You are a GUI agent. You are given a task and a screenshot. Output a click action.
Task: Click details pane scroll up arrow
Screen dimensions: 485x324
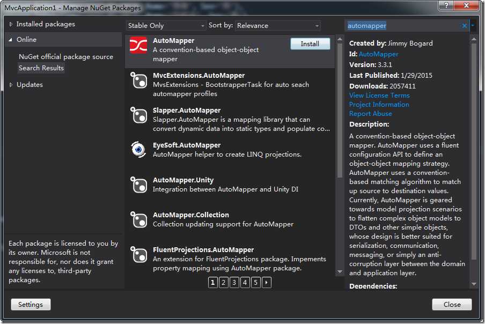tap(474, 39)
